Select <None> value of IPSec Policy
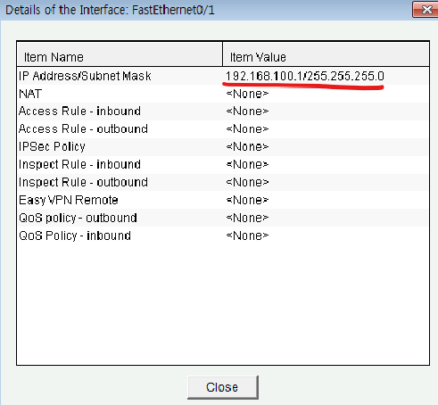 247,147
